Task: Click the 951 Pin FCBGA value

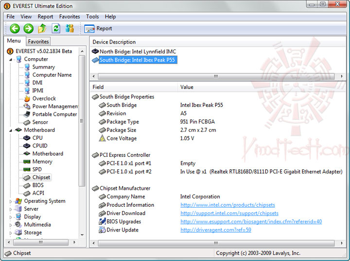Action: [197, 122]
